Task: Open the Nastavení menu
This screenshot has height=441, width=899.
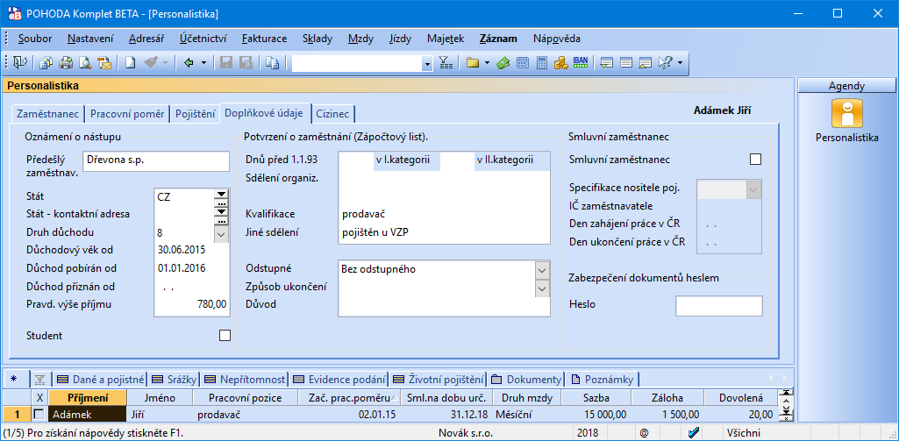Action: (x=90, y=39)
